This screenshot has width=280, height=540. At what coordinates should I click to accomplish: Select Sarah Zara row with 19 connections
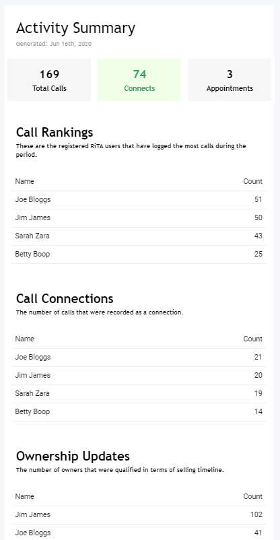139,394
